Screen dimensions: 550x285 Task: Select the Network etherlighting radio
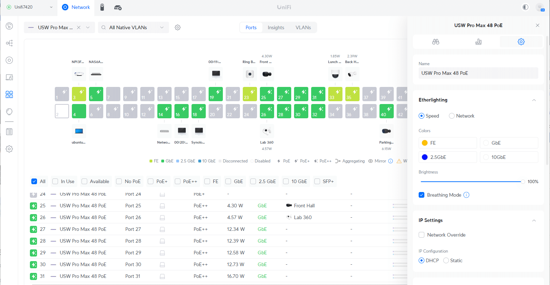tap(452, 116)
